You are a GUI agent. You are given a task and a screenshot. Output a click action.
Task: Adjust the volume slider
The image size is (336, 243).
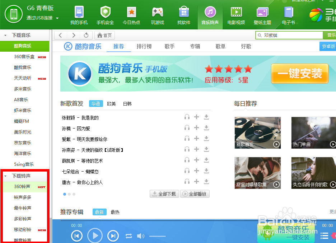tap(158, 236)
